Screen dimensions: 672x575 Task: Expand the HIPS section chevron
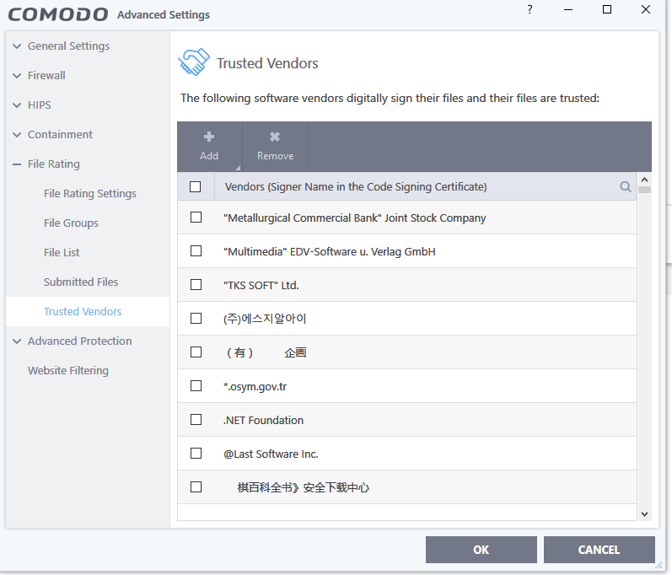tap(17, 105)
